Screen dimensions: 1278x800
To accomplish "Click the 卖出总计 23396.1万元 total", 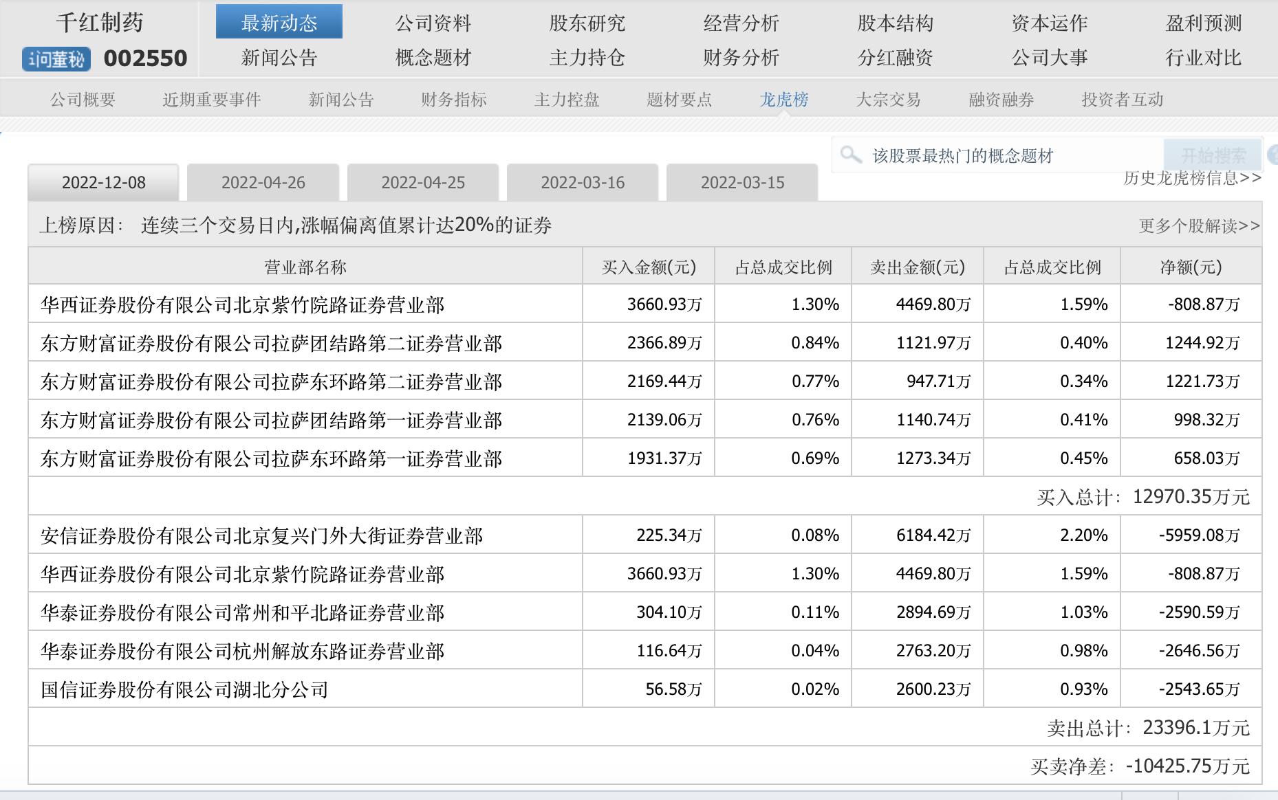I will coord(1149,727).
